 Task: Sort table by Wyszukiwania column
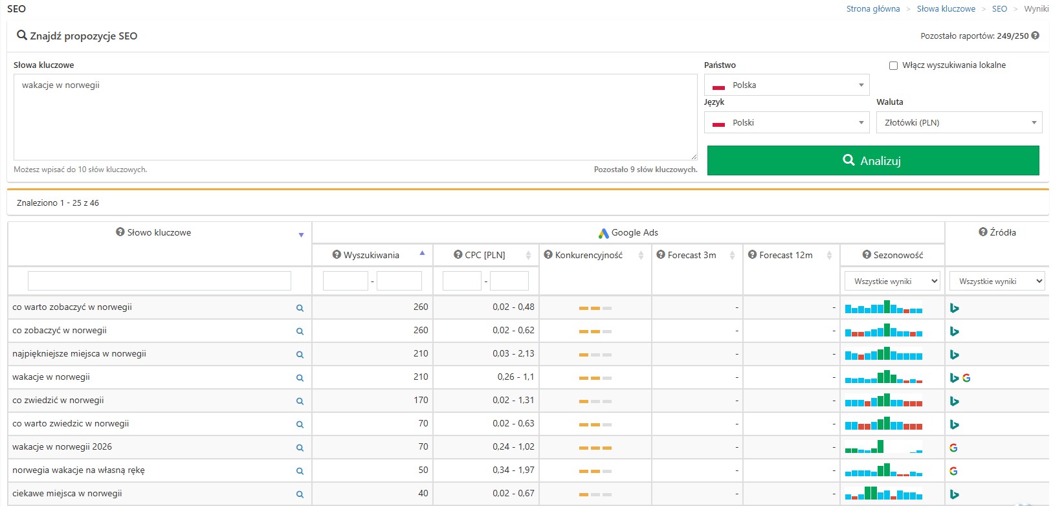pos(372,255)
